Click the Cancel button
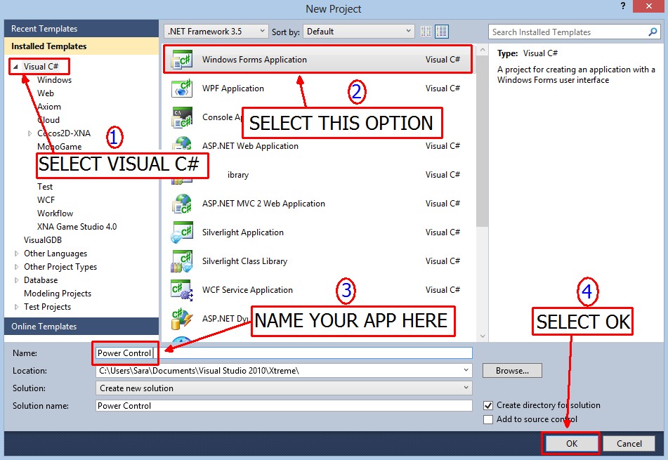This screenshot has height=460, width=668. point(629,443)
